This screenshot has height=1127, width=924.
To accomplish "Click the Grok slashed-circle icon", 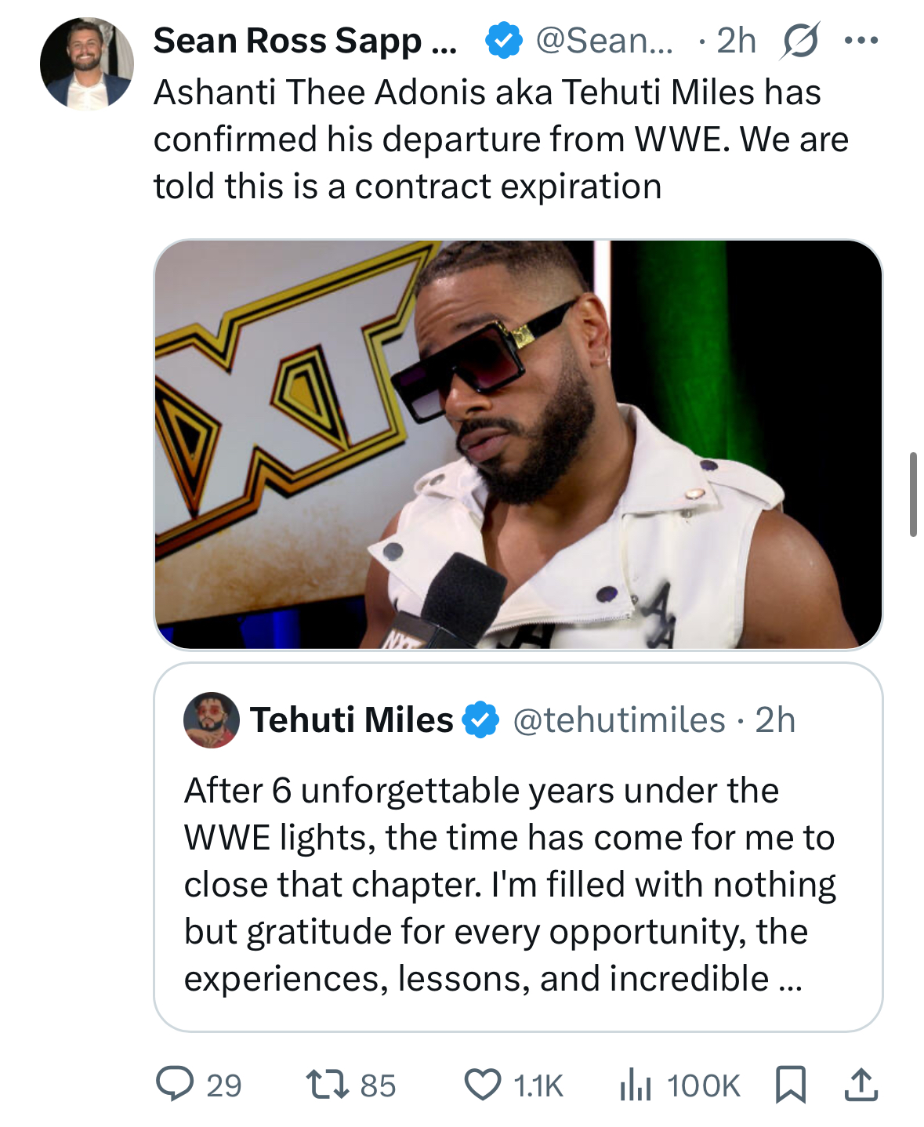I will tap(799, 41).
